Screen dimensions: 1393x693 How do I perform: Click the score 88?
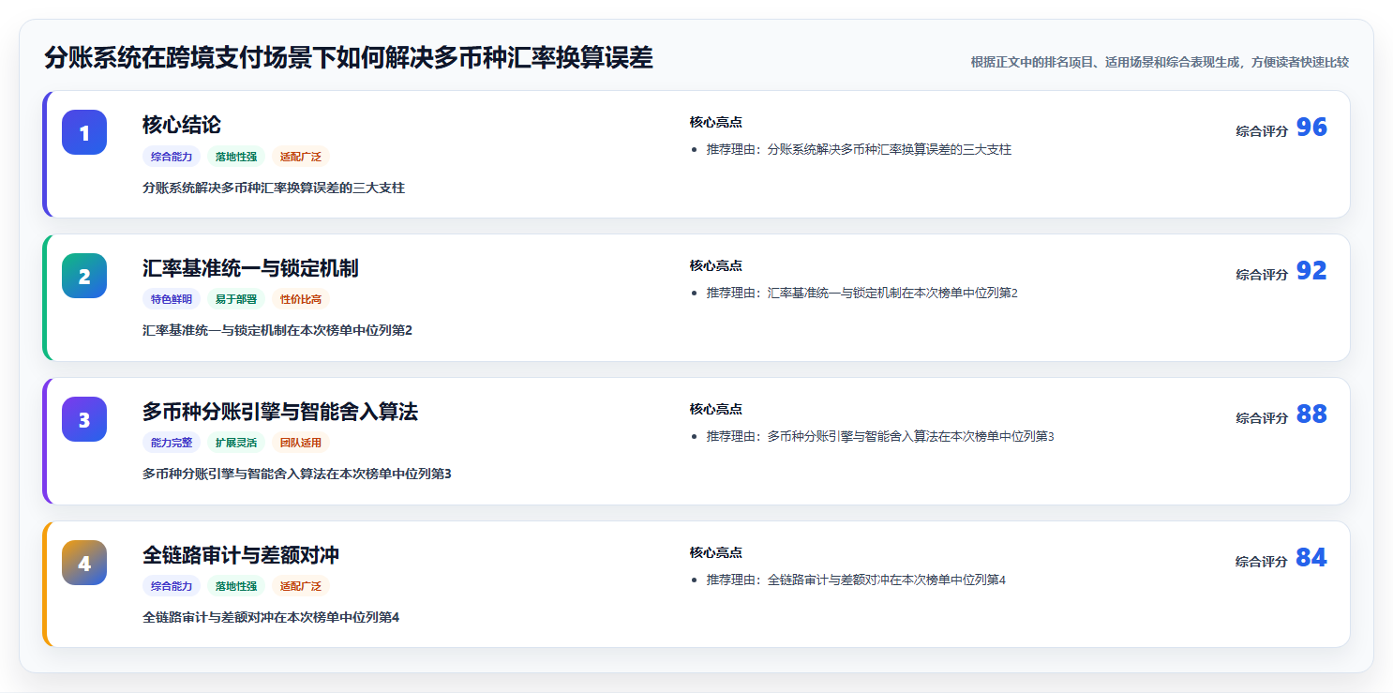pos(1311,414)
